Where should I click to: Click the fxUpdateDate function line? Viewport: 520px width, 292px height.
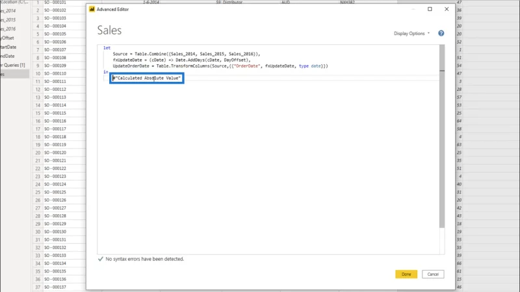[x=181, y=60]
